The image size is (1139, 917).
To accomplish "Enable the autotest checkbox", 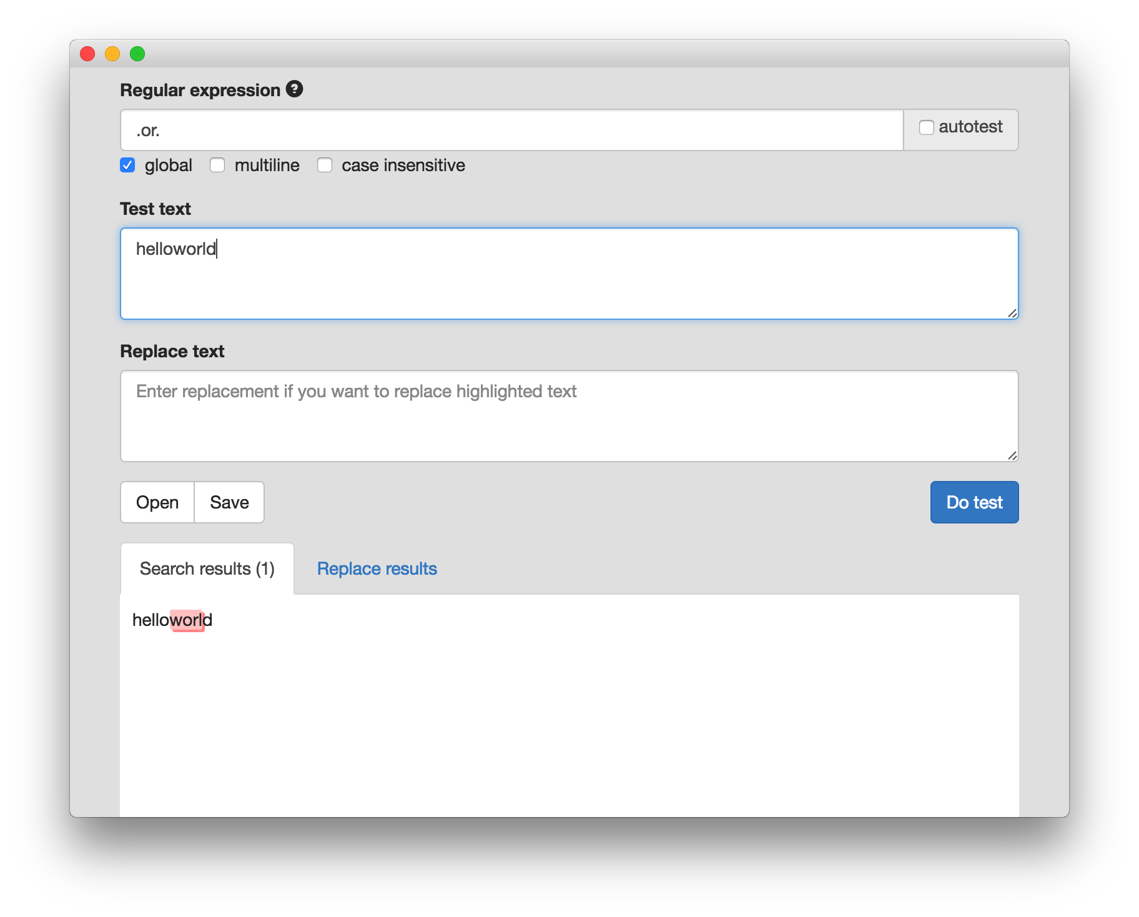I will point(926,127).
